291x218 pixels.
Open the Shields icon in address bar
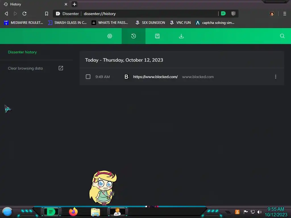pyautogui.click(x=233, y=13)
